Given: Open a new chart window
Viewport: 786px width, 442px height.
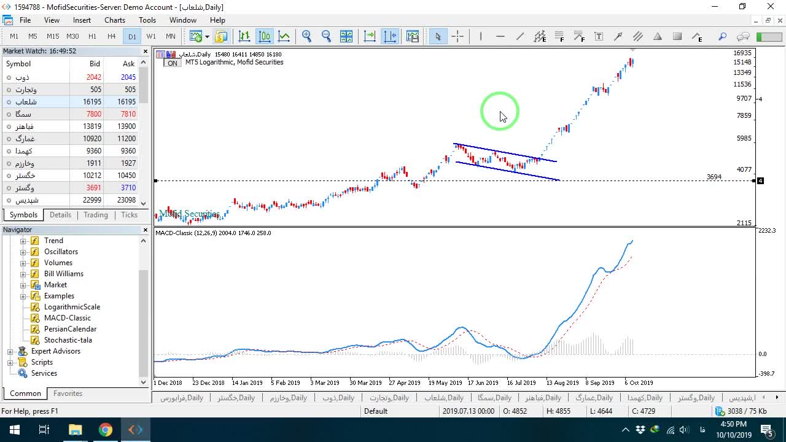Looking at the screenshot, I should coord(196,36).
